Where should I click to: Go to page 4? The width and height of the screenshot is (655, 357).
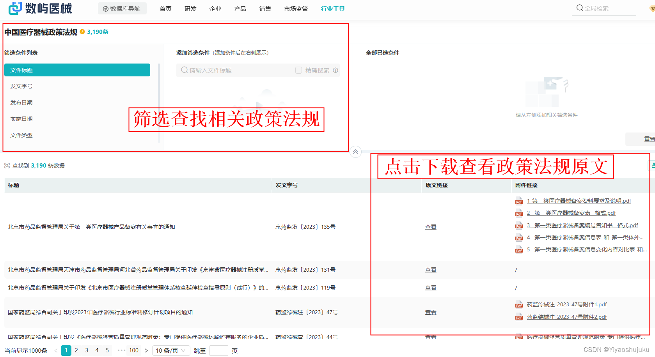[x=97, y=350]
